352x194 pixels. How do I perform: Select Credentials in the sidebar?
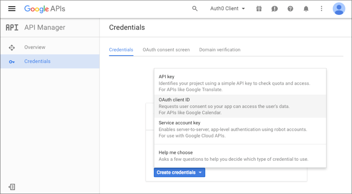click(37, 61)
